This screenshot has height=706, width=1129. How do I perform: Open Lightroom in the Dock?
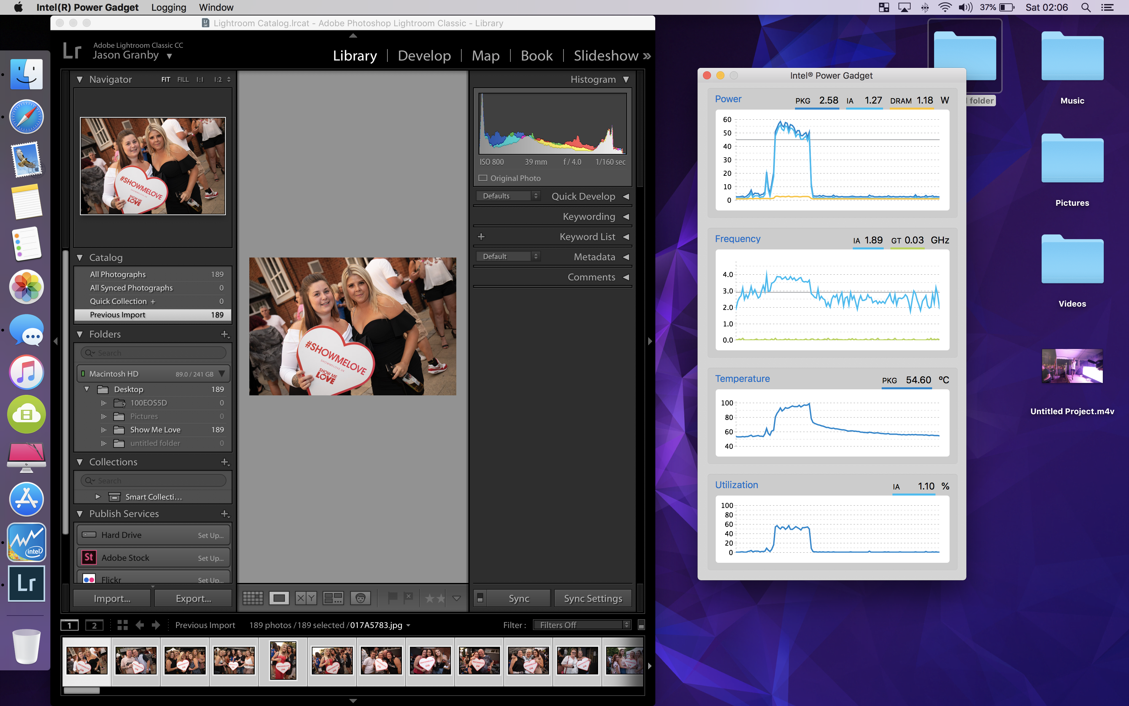[27, 584]
